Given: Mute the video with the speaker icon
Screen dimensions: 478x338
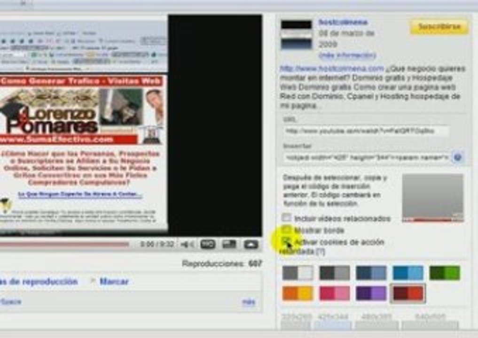Looking at the screenshot, I should click(187, 244).
